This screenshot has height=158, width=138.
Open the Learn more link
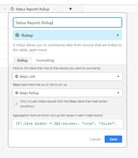click(38, 50)
